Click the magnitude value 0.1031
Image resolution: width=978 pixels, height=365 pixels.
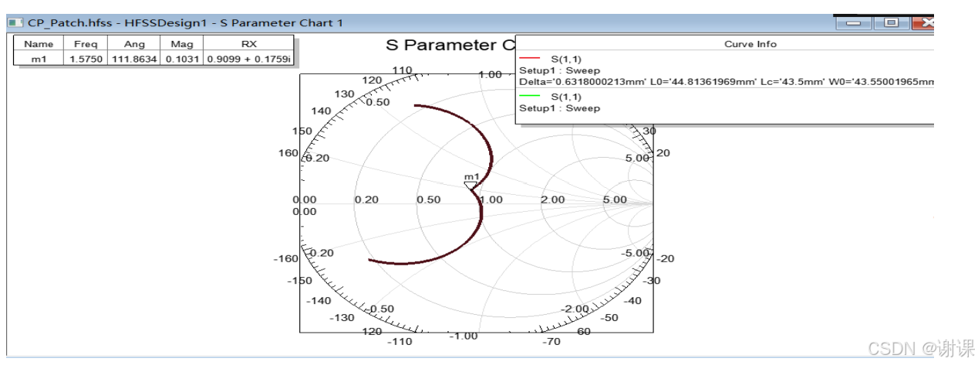pos(181,59)
